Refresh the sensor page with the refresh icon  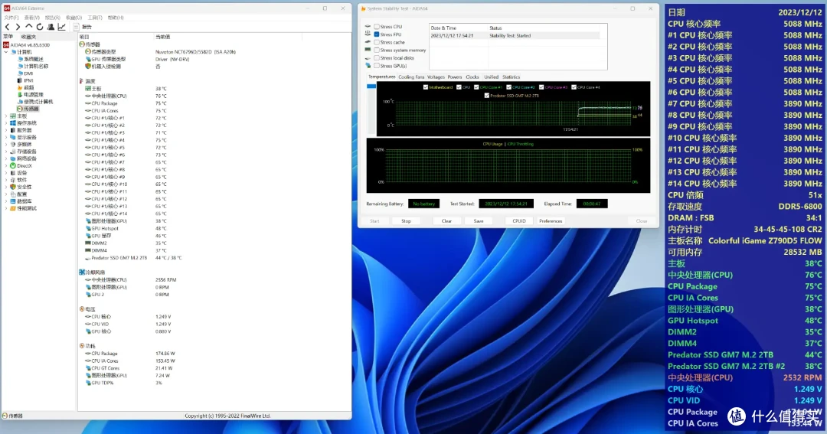click(40, 26)
